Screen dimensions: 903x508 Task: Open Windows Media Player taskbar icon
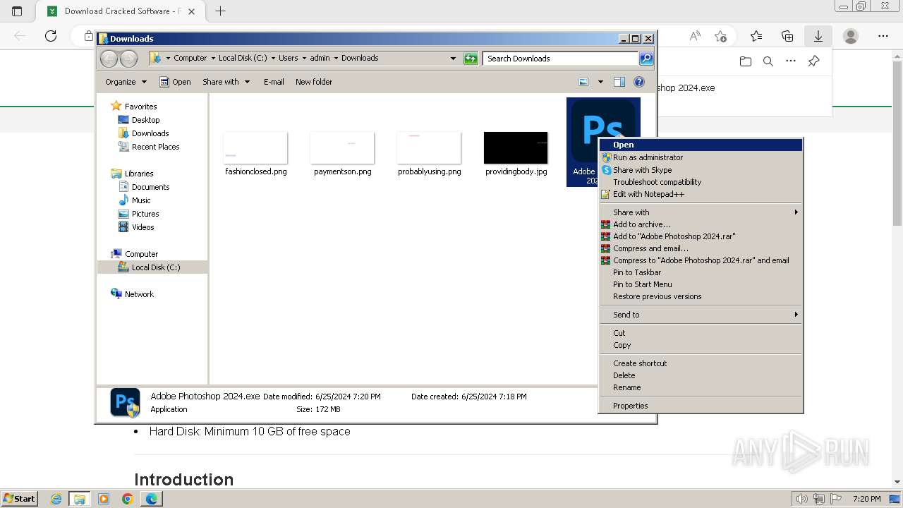tap(104, 499)
